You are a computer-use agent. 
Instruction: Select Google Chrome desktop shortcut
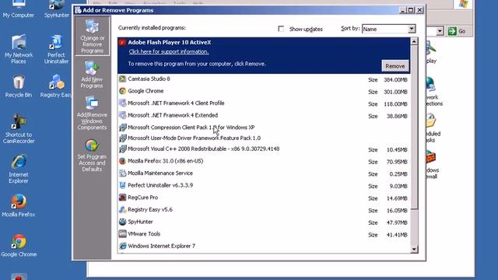tap(19, 246)
